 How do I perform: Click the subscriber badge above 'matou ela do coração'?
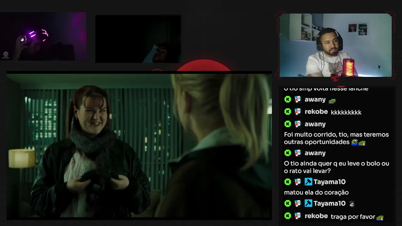[298, 182]
